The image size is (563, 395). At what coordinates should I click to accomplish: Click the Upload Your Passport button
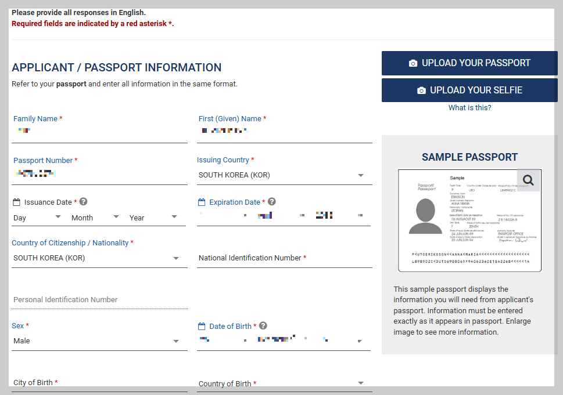[469, 63]
